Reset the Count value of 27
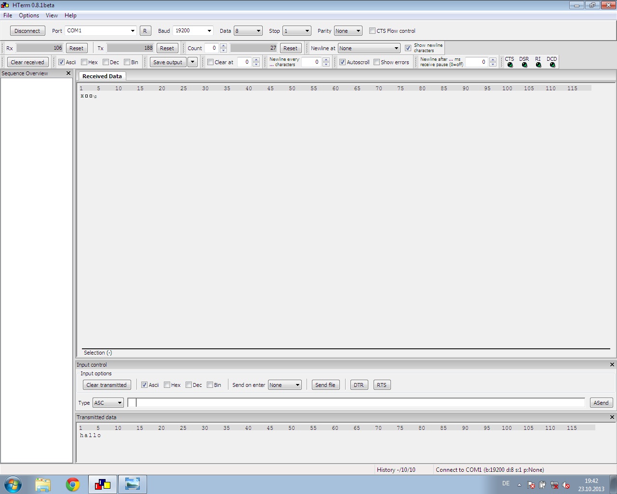Image resolution: width=617 pixels, height=494 pixels. pos(290,48)
